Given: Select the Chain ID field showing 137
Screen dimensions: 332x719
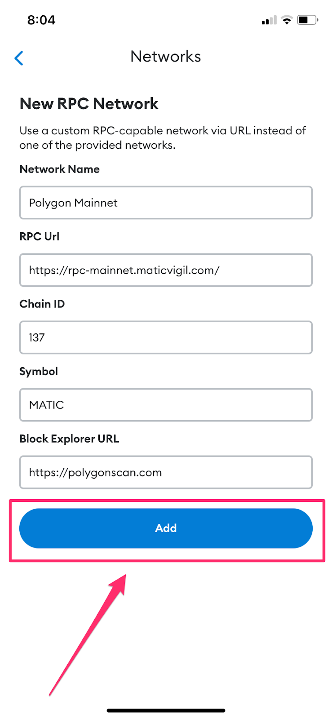Looking at the screenshot, I should tap(166, 337).
